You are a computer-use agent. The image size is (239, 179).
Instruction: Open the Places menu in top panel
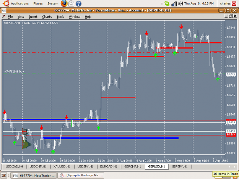(38, 3)
